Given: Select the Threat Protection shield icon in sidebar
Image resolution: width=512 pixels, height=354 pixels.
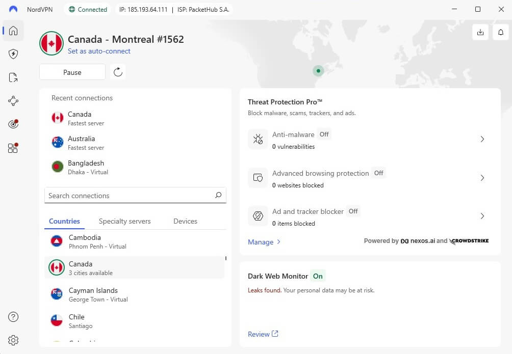Looking at the screenshot, I should click(x=13, y=54).
